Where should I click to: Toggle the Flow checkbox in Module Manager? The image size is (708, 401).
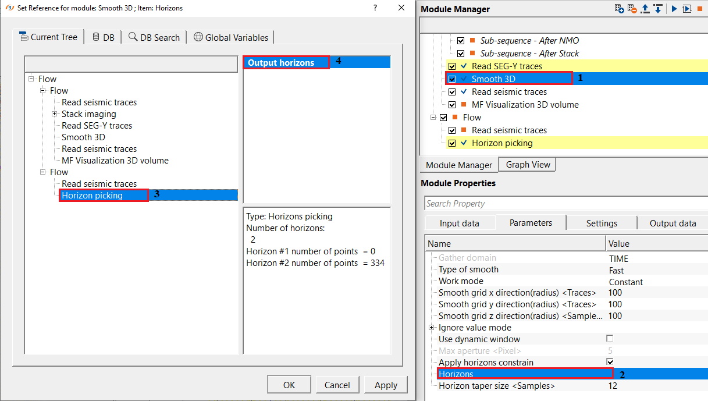(x=444, y=118)
